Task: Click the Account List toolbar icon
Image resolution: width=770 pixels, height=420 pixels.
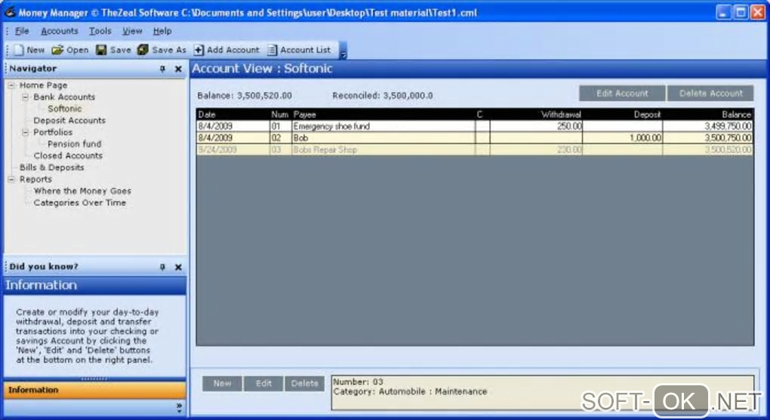Action: click(x=272, y=50)
